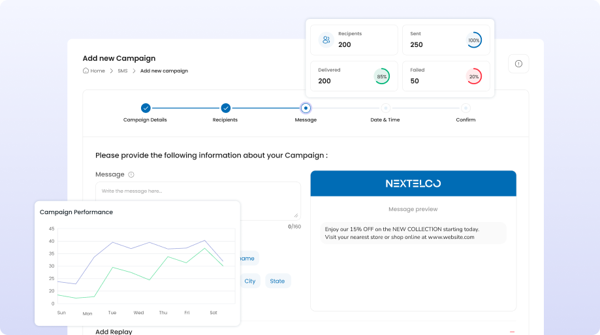Click the Recipients people icon in stats card
The width and height of the screenshot is (600, 335).
pyautogui.click(x=326, y=40)
